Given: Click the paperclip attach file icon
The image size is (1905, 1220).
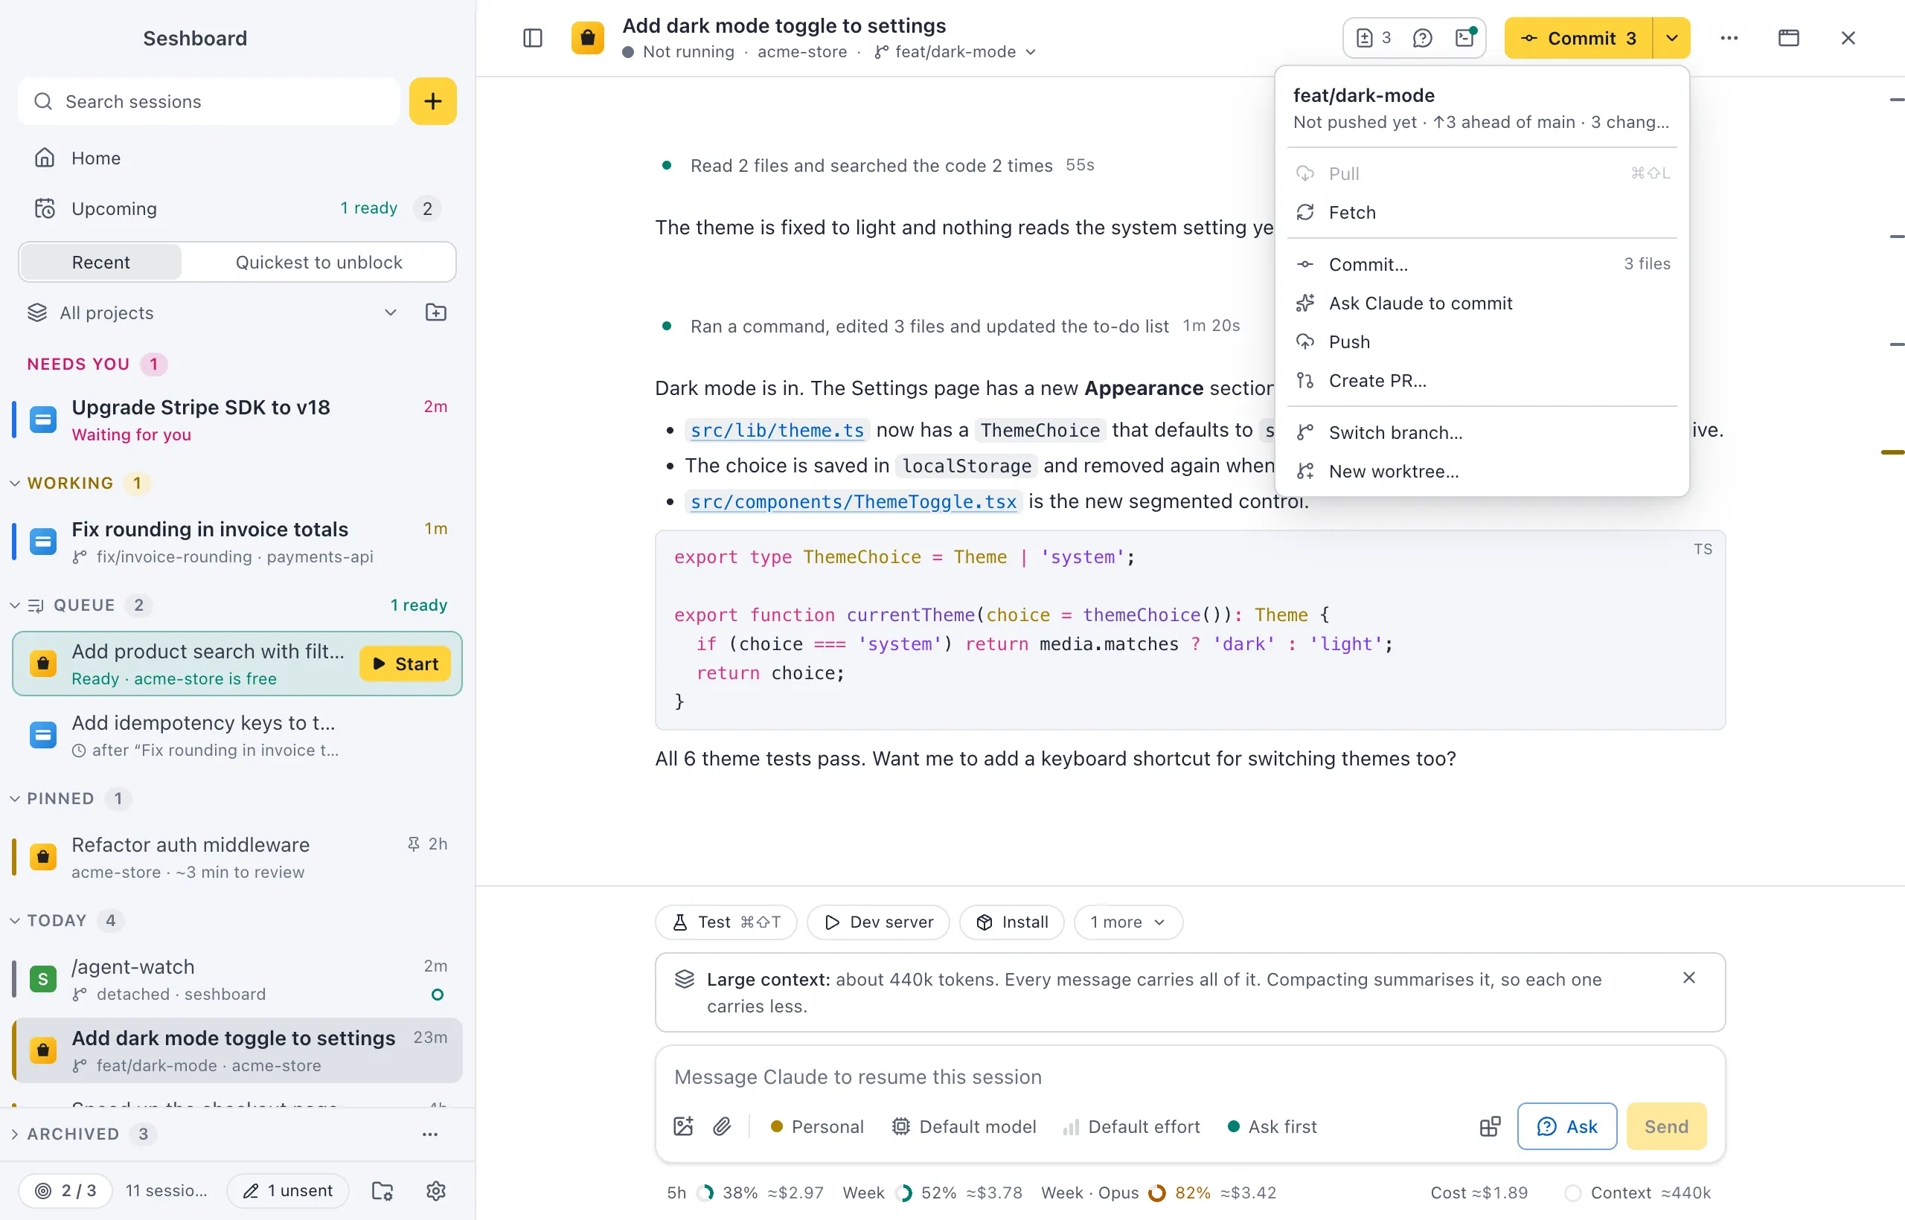Looking at the screenshot, I should point(722,1126).
